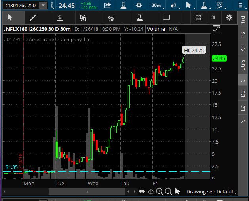
Task: Select the trendline drawing tool
Action: [x=33, y=17]
